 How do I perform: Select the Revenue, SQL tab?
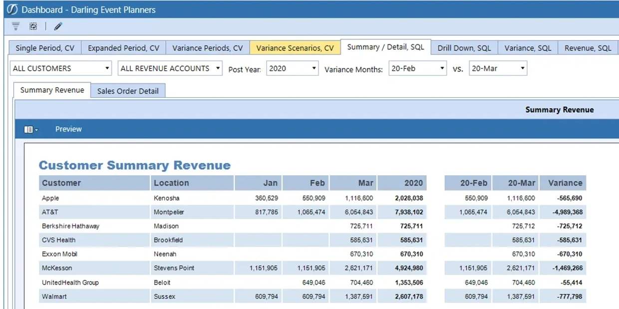pyautogui.click(x=588, y=48)
